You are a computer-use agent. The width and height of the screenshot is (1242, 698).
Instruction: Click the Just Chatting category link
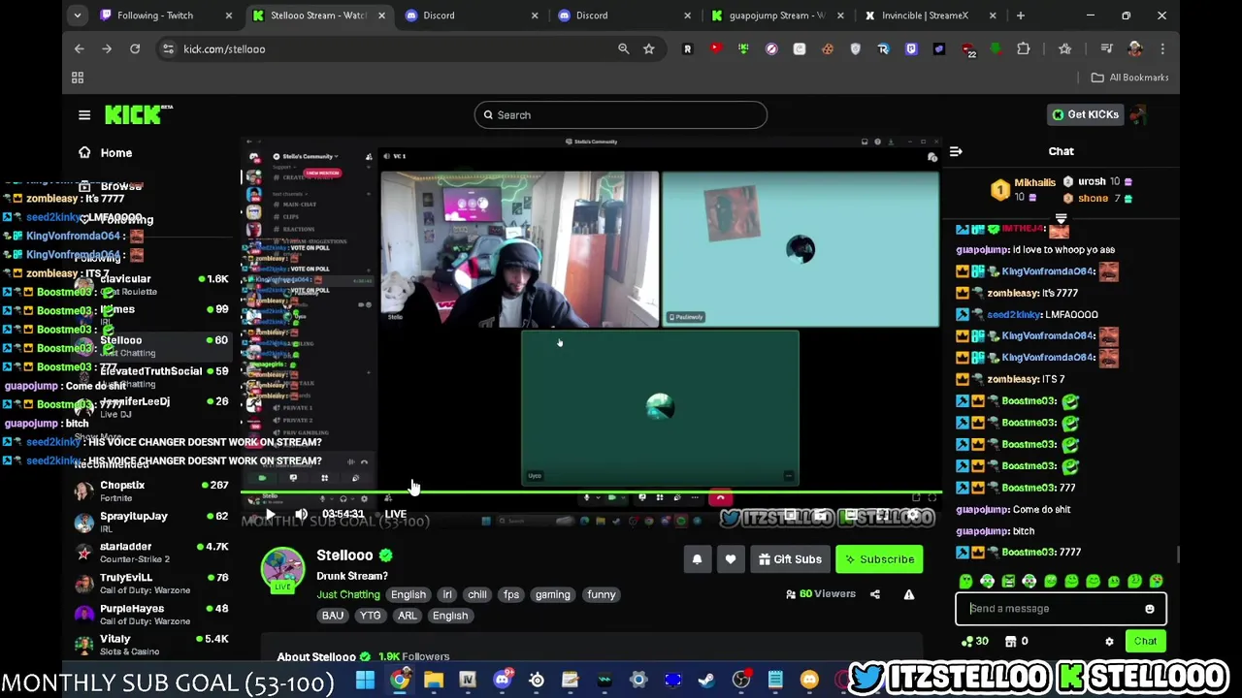[x=347, y=594]
